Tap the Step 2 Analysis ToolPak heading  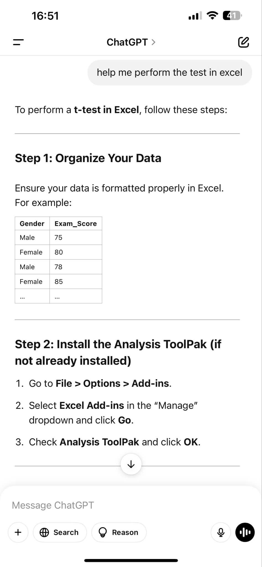(x=118, y=352)
